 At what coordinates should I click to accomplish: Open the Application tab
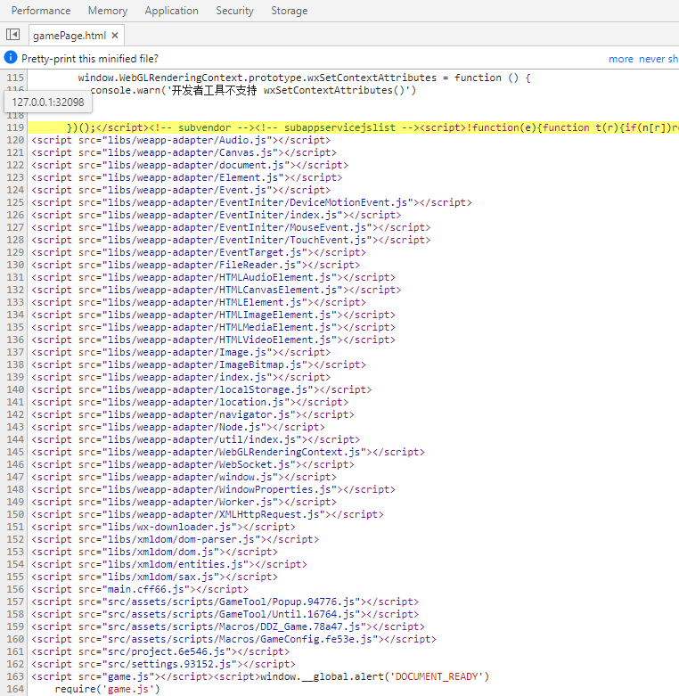tap(171, 11)
